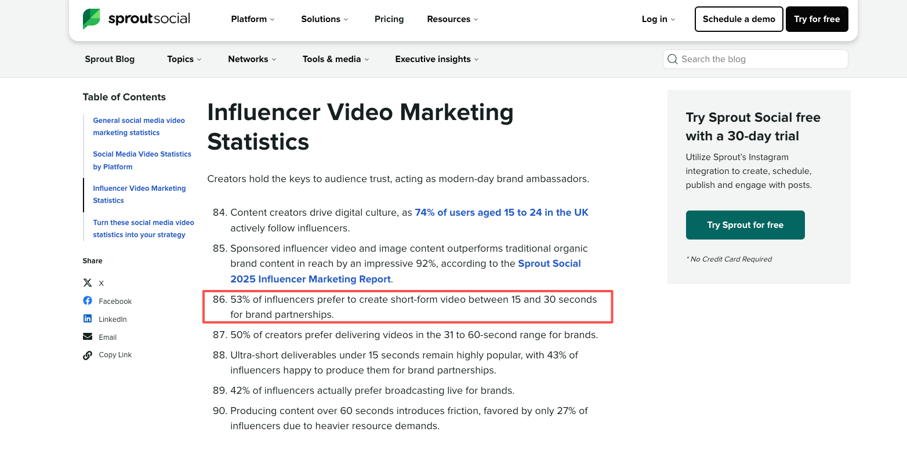907x468 pixels.
Task: Open the Solutions dropdown
Action: [x=325, y=19]
